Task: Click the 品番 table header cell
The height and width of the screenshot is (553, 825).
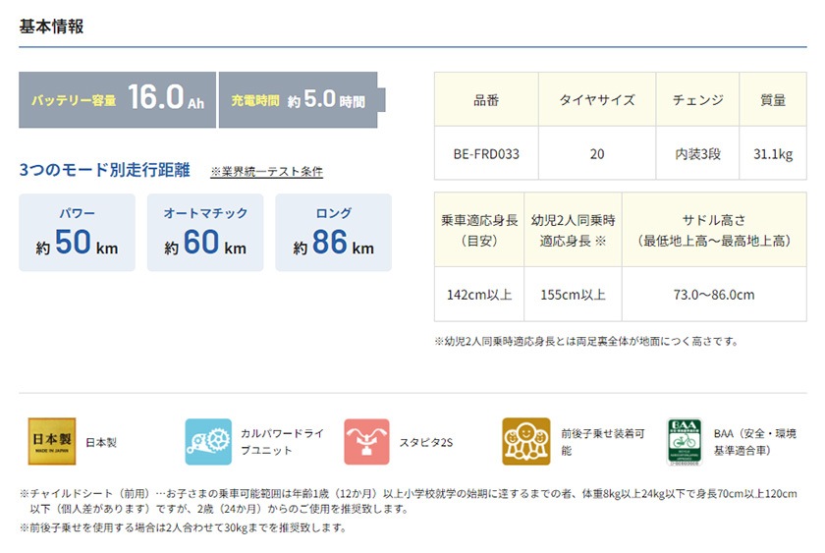Action: point(486,100)
